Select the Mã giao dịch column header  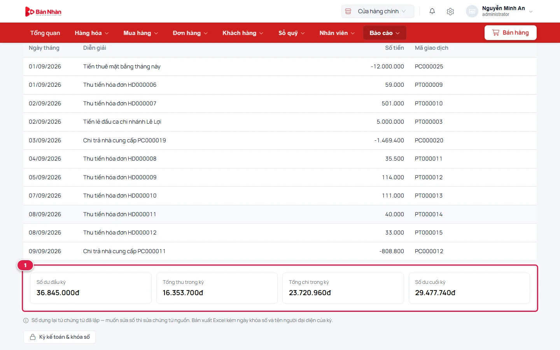431,48
